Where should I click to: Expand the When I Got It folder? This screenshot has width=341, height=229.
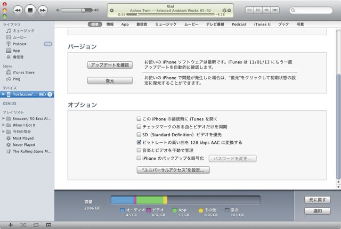click(3, 125)
